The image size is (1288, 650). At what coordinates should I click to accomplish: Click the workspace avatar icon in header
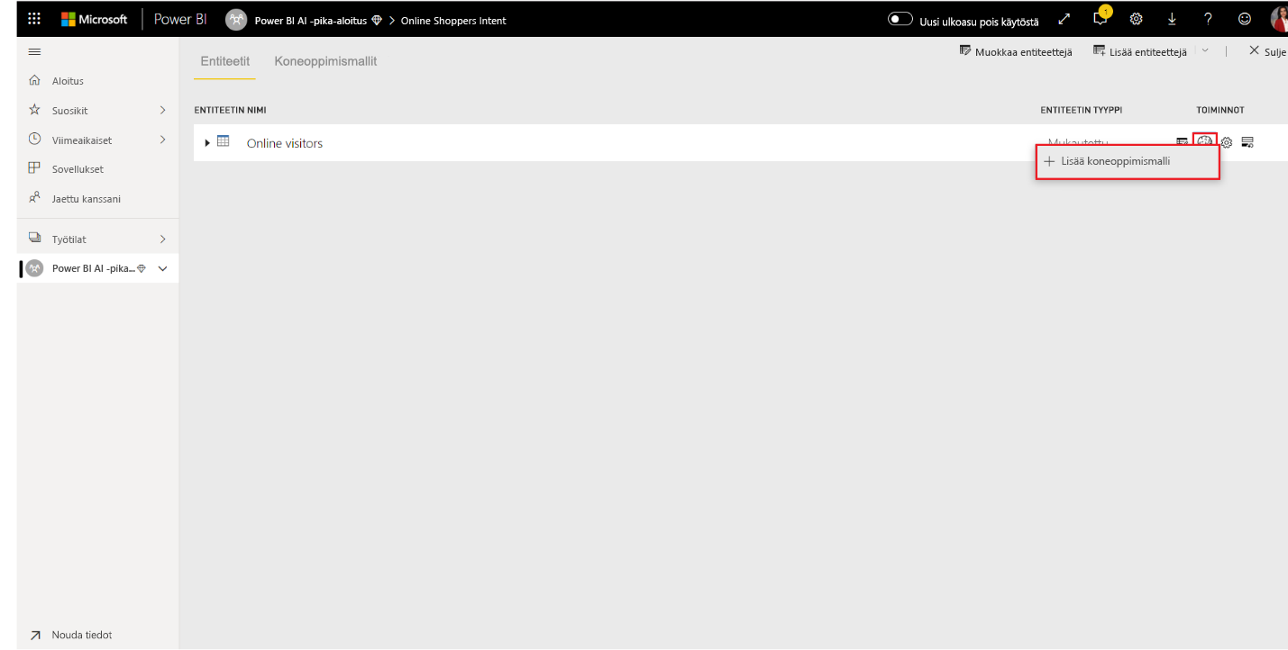pyautogui.click(x=236, y=20)
